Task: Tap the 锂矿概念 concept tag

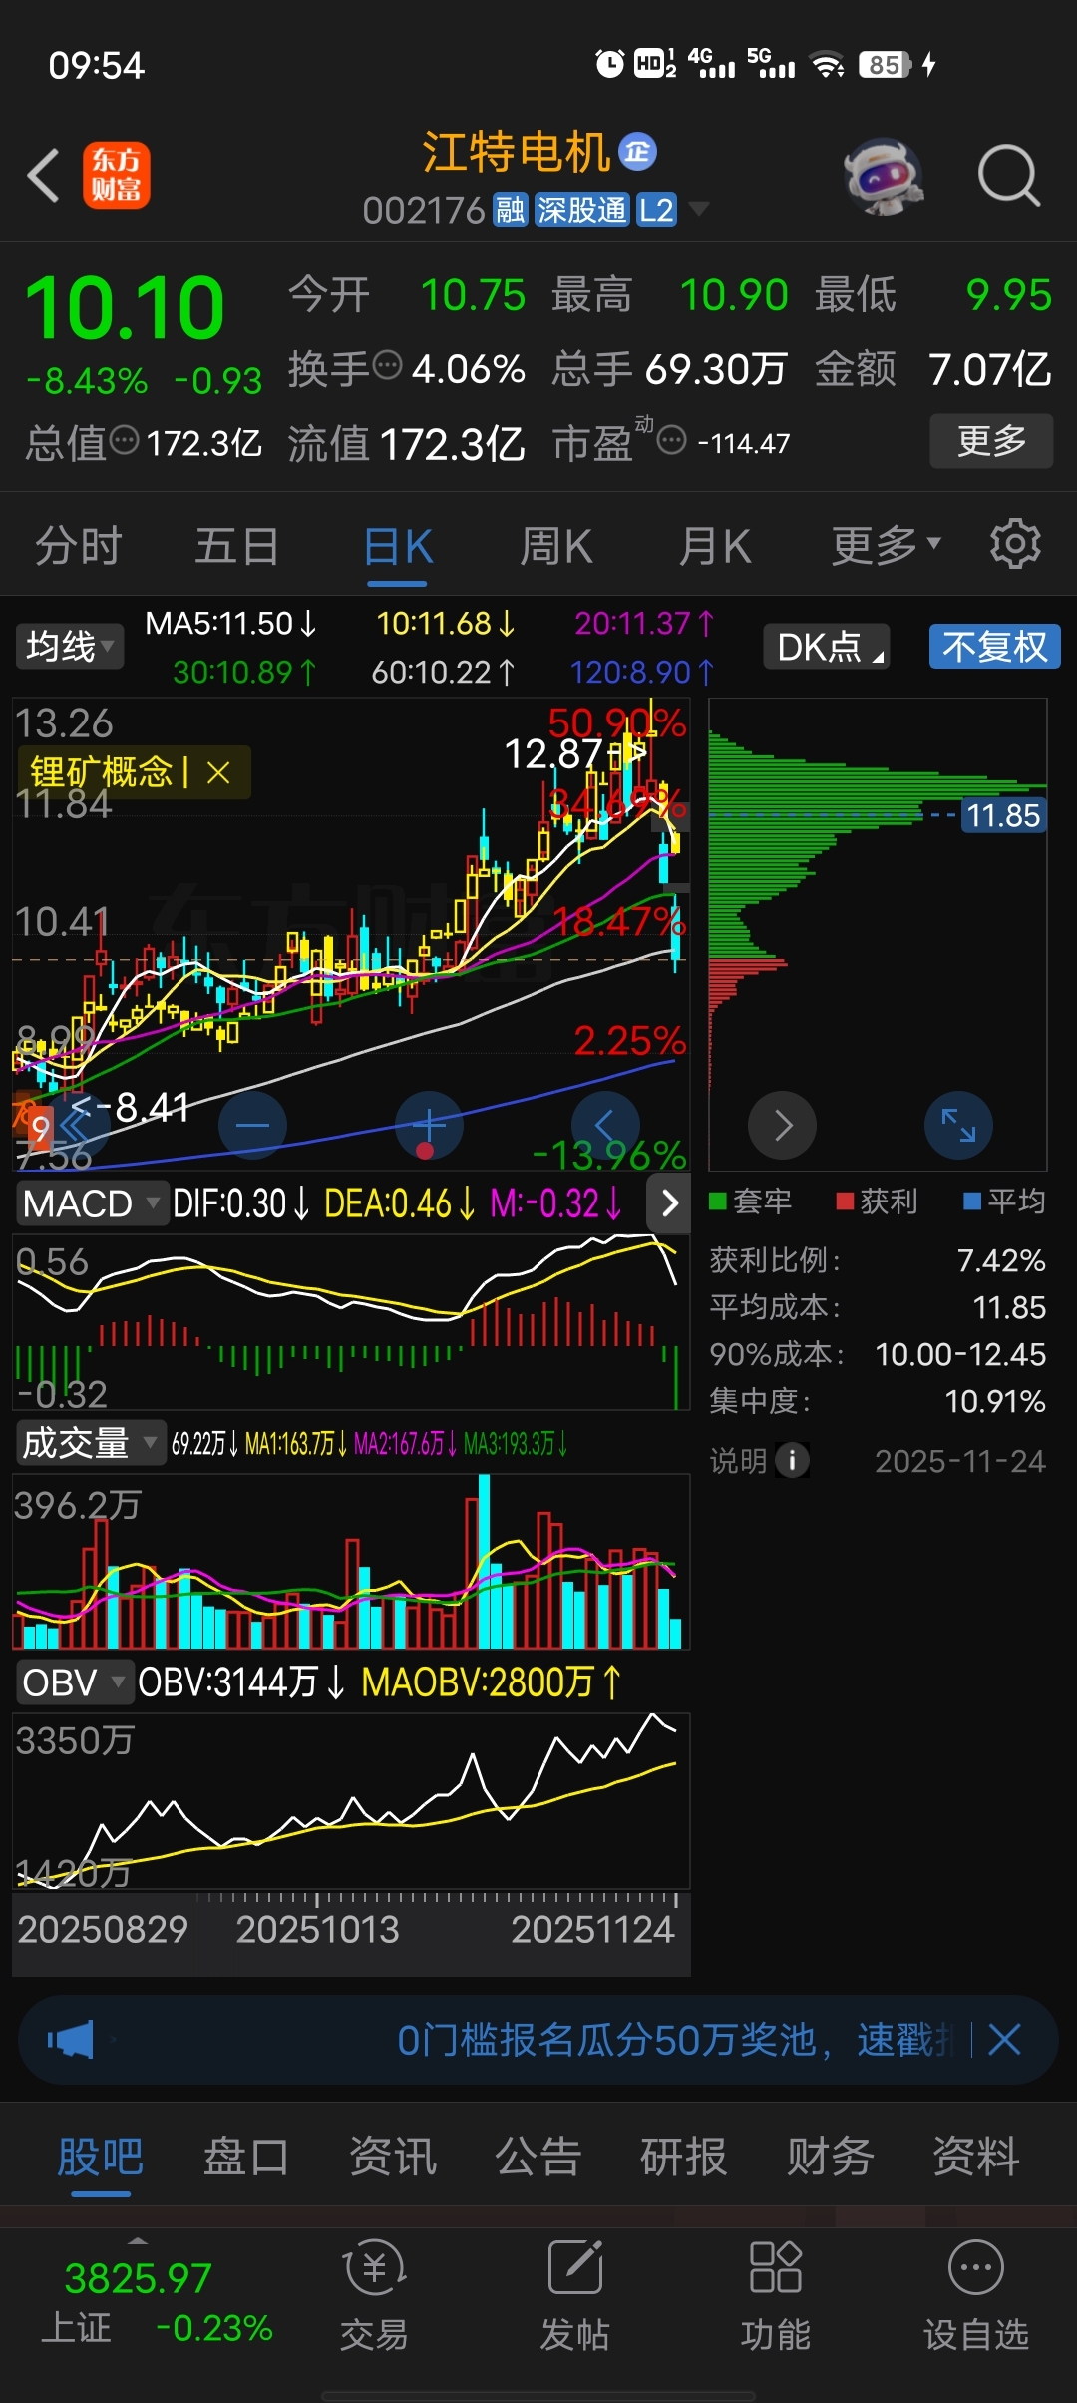Action: [x=102, y=772]
